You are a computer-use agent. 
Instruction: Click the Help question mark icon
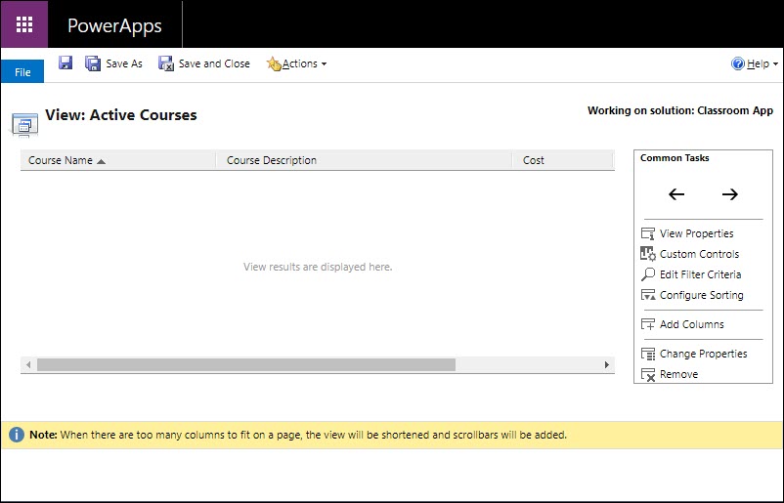(x=738, y=63)
